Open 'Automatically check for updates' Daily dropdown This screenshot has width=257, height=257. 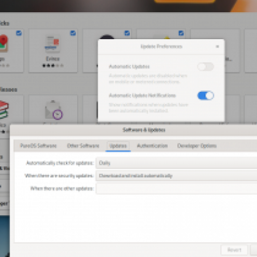point(176,163)
